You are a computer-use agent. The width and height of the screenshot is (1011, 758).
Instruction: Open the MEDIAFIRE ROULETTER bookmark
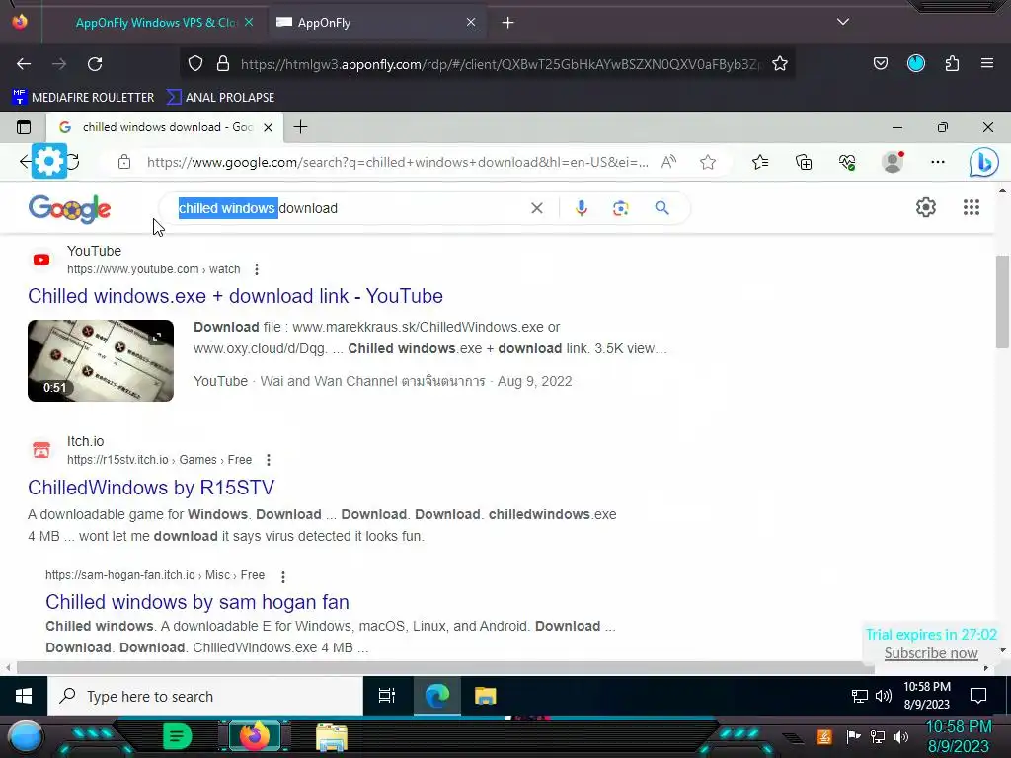[83, 98]
